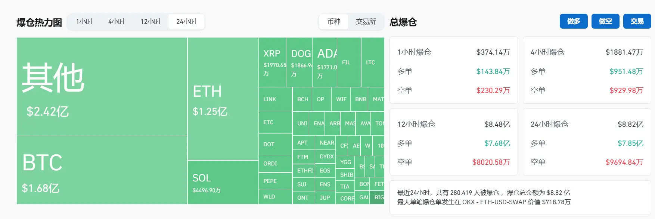Click the ETHFI tile
The width and height of the screenshot is (655, 219).
[x=304, y=171]
